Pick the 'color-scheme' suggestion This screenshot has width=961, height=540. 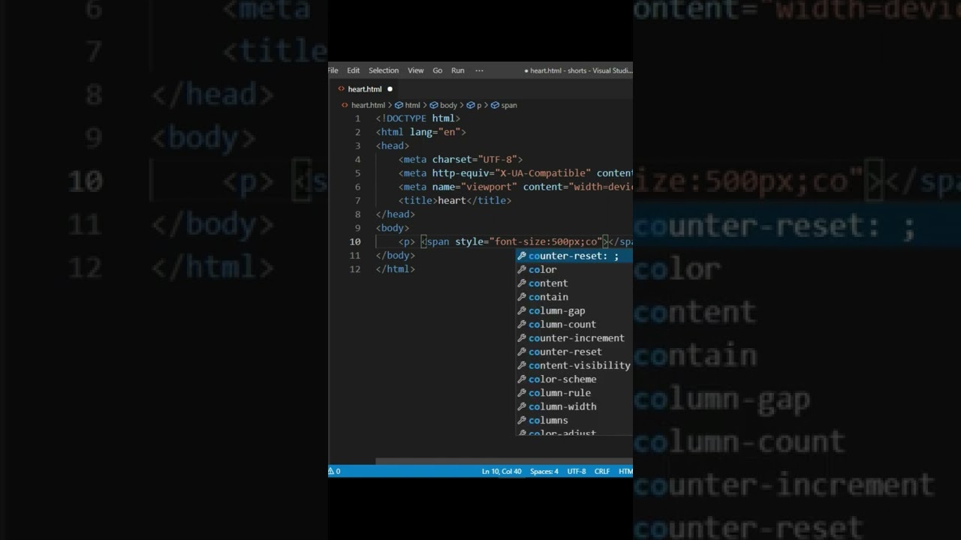point(574,379)
